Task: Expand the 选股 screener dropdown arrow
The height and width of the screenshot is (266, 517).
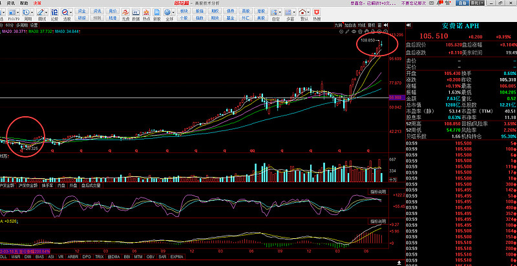Action: (x=71, y=12)
